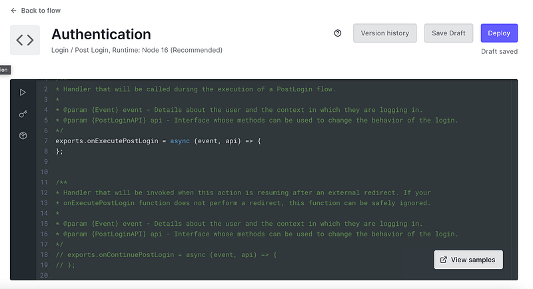Open the help question mark icon

point(338,33)
